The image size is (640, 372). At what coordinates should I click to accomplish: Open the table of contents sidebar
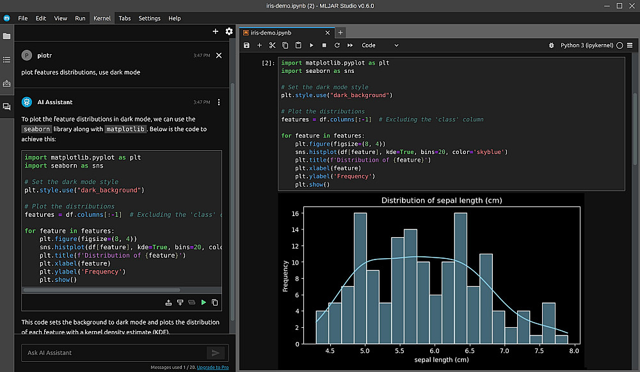pos(6,59)
